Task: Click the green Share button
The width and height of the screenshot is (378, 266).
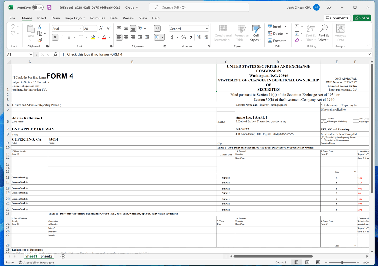Action: (362, 18)
